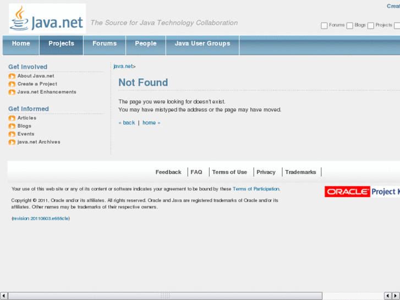Image resolution: width=400 pixels, height=300 pixels.
Task: Check the Projects search checkbox
Action: pyautogui.click(x=371, y=25)
